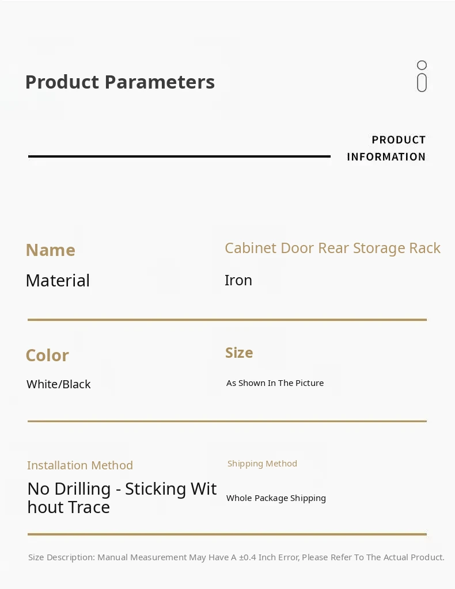Image resolution: width=455 pixels, height=589 pixels.
Task: Click the gold divider below Color row
Action: pos(227,421)
